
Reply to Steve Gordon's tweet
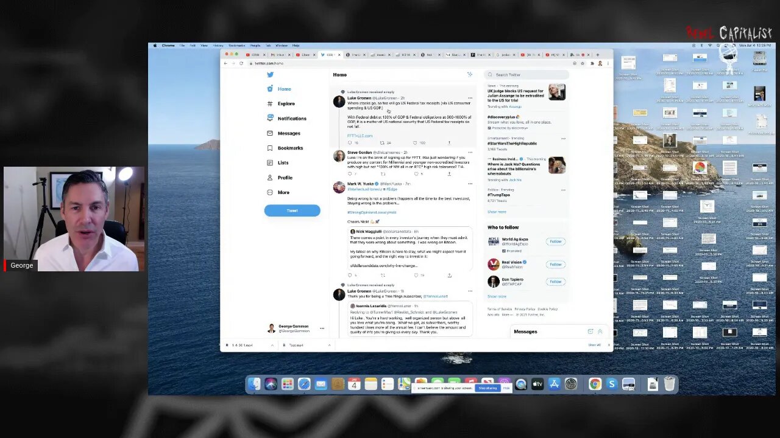point(350,174)
